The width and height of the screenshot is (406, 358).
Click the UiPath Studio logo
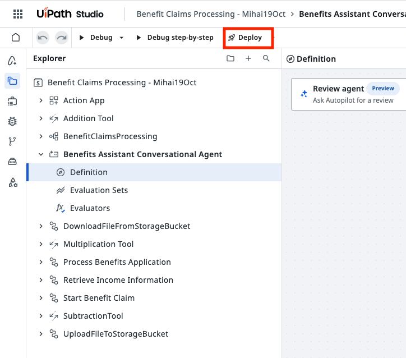click(x=70, y=13)
